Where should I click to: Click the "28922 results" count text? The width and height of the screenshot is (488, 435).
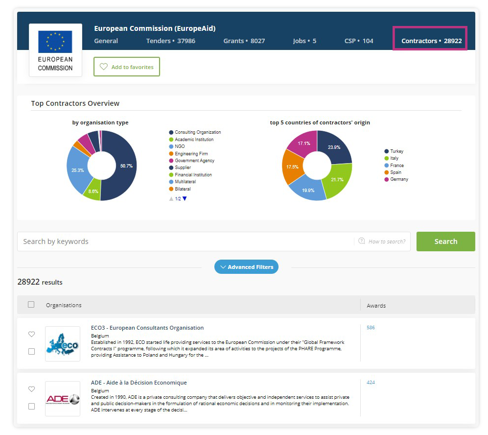click(x=40, y=282)
